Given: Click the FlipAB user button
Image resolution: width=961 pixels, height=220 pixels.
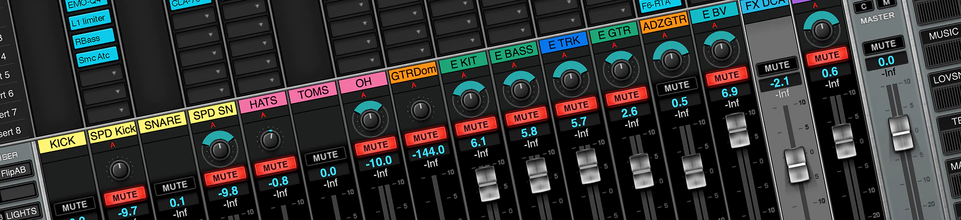Looking at the screenshot, I should pyautogui.click(x=14, y=172).
